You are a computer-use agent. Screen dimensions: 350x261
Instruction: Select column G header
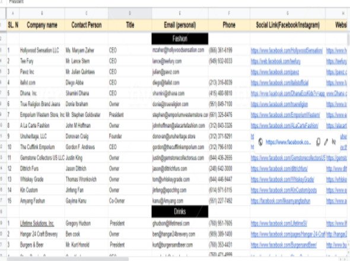pyautogui.click(x=288, y=14)
